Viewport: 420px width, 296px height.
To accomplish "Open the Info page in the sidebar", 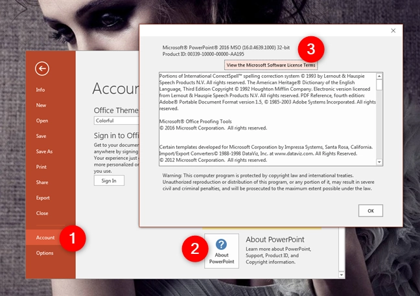I will point(40,89).
